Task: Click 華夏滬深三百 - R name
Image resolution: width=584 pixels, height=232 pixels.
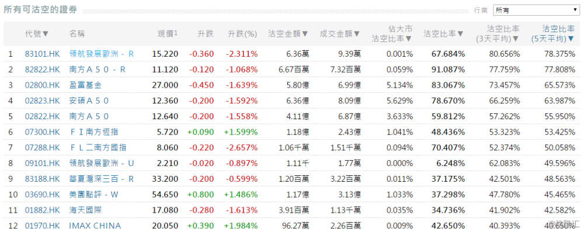Action: click(101, 179)
